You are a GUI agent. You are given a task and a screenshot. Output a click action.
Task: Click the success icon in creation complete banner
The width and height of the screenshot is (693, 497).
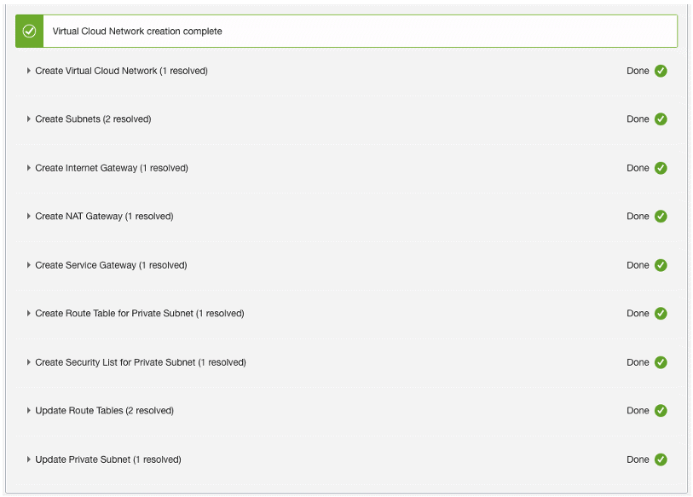point(30,31)
